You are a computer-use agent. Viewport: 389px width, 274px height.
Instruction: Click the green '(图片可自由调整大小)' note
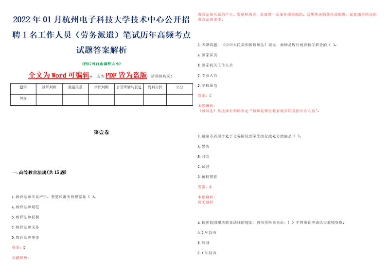pos(101,64)
